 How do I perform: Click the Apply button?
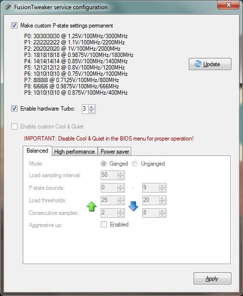[x=213, y=279]
